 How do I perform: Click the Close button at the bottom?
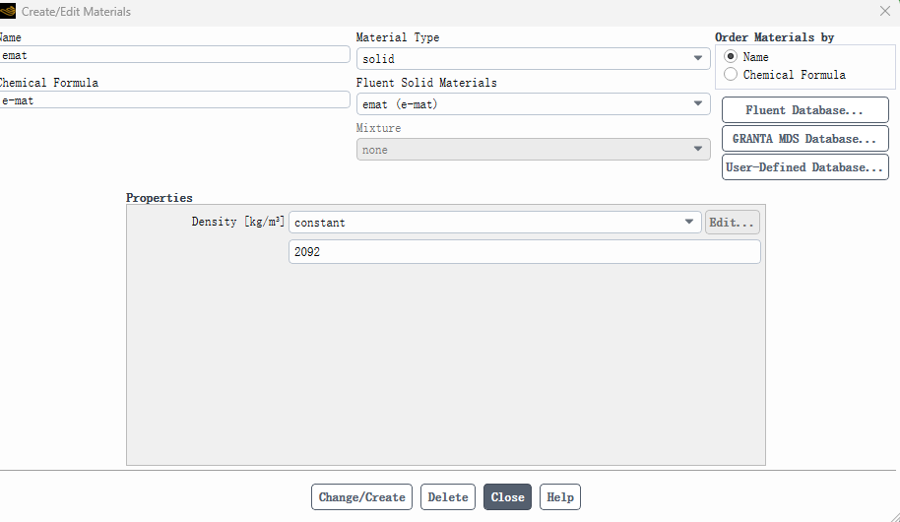click(x=507, y=496)
